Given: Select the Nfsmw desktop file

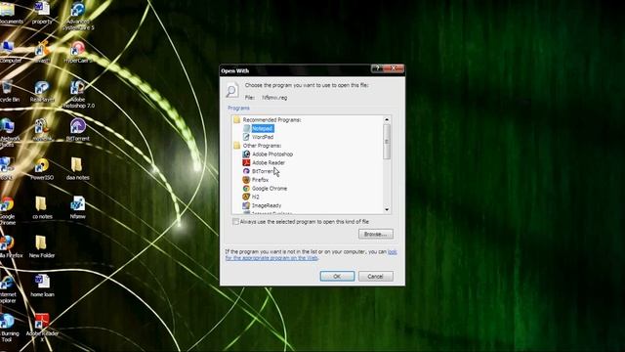Looking at the screenshot, I should point(78,207).
